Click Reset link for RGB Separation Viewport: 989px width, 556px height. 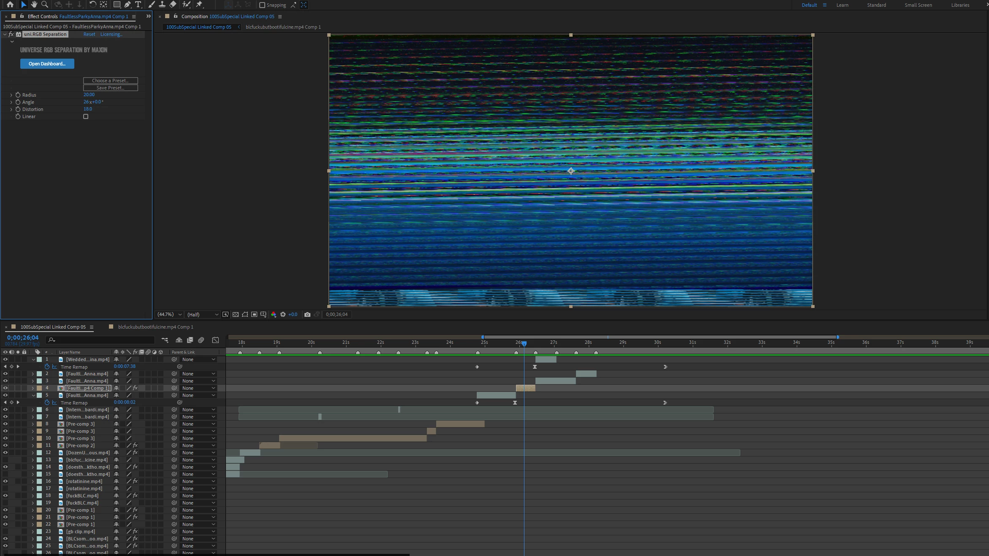89,34
